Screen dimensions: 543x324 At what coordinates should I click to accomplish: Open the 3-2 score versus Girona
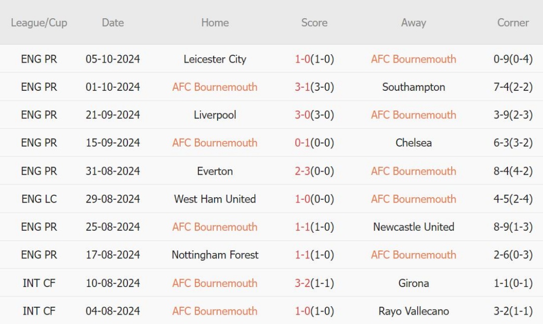303,283
